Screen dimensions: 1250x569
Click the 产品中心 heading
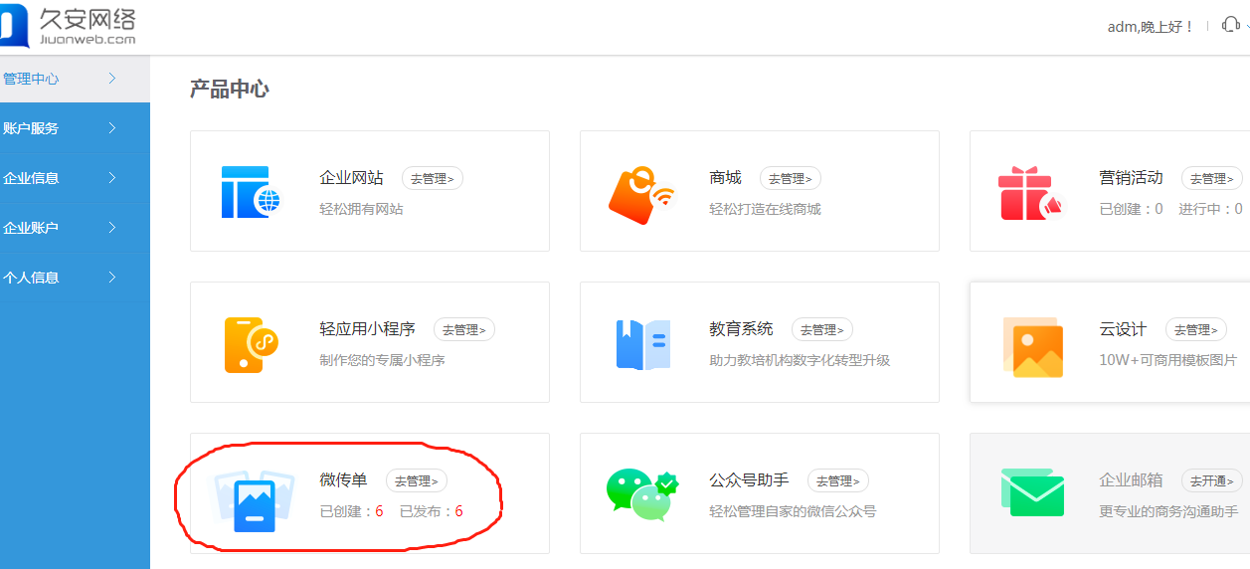coord(229,89)
